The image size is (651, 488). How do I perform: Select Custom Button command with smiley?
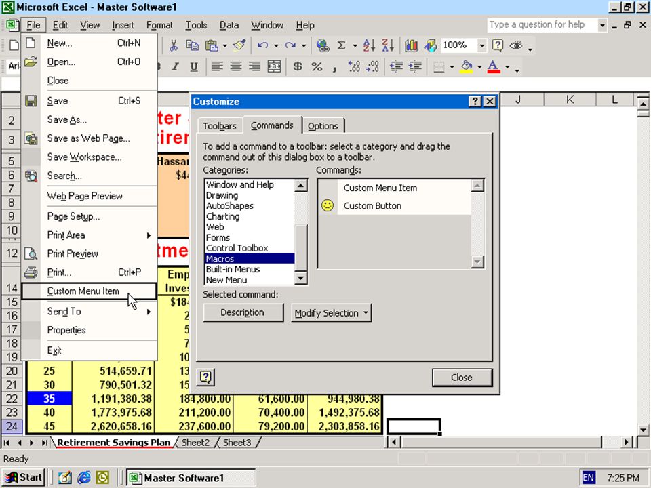(395, 206)
